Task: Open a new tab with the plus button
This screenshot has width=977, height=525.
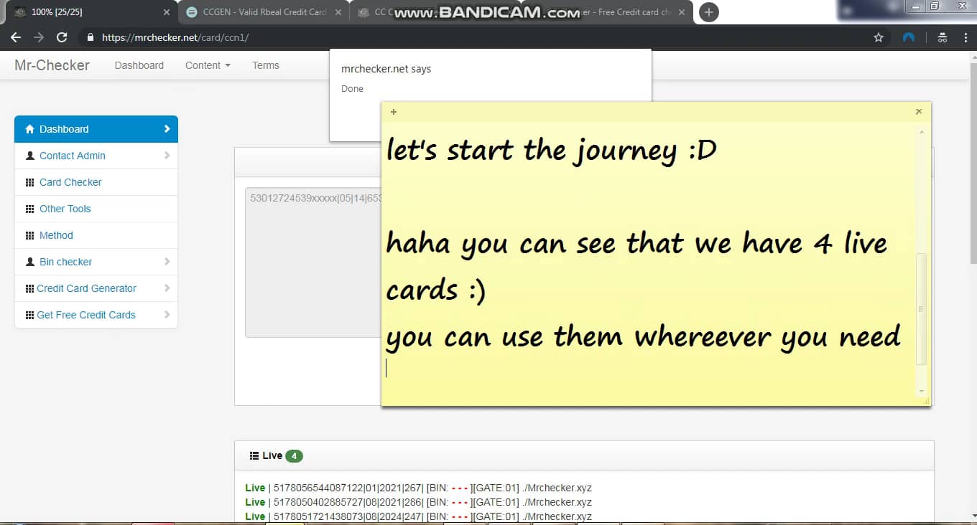Action: point(708,12)
